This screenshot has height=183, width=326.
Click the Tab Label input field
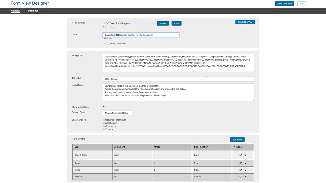[179, 79]
